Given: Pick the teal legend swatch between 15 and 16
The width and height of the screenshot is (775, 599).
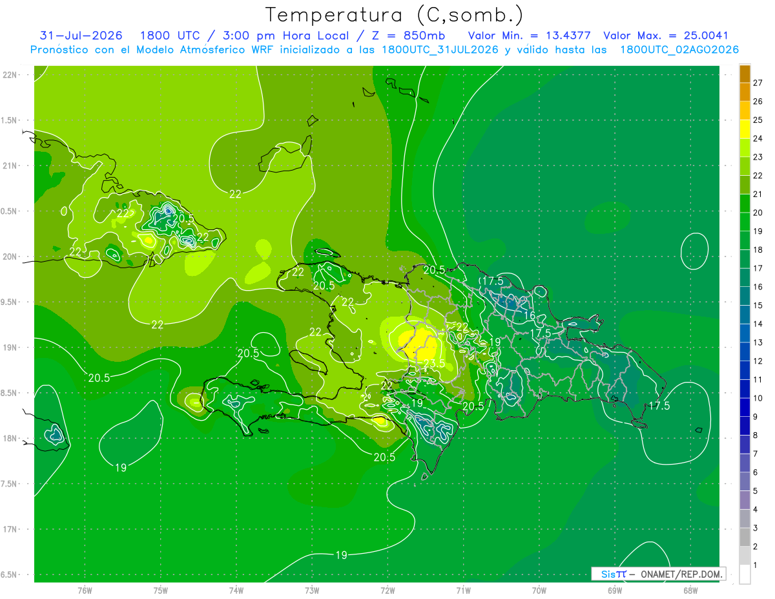Looking at the screenshot, I should point(745,296).
